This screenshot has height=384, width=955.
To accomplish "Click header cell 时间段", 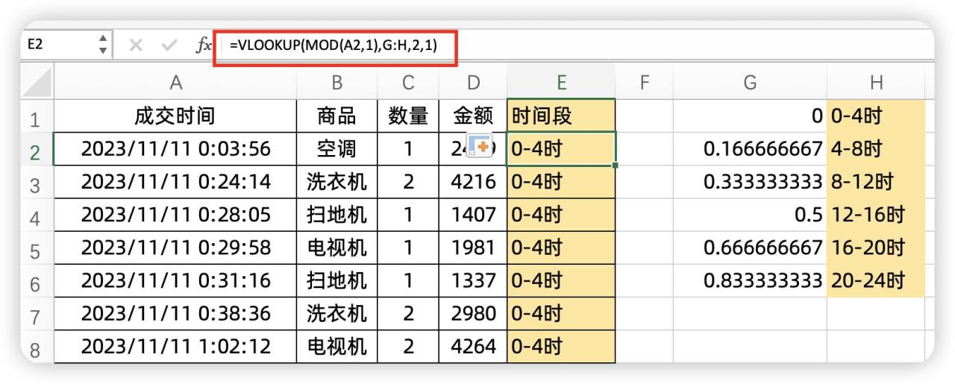I will [561, 115].
